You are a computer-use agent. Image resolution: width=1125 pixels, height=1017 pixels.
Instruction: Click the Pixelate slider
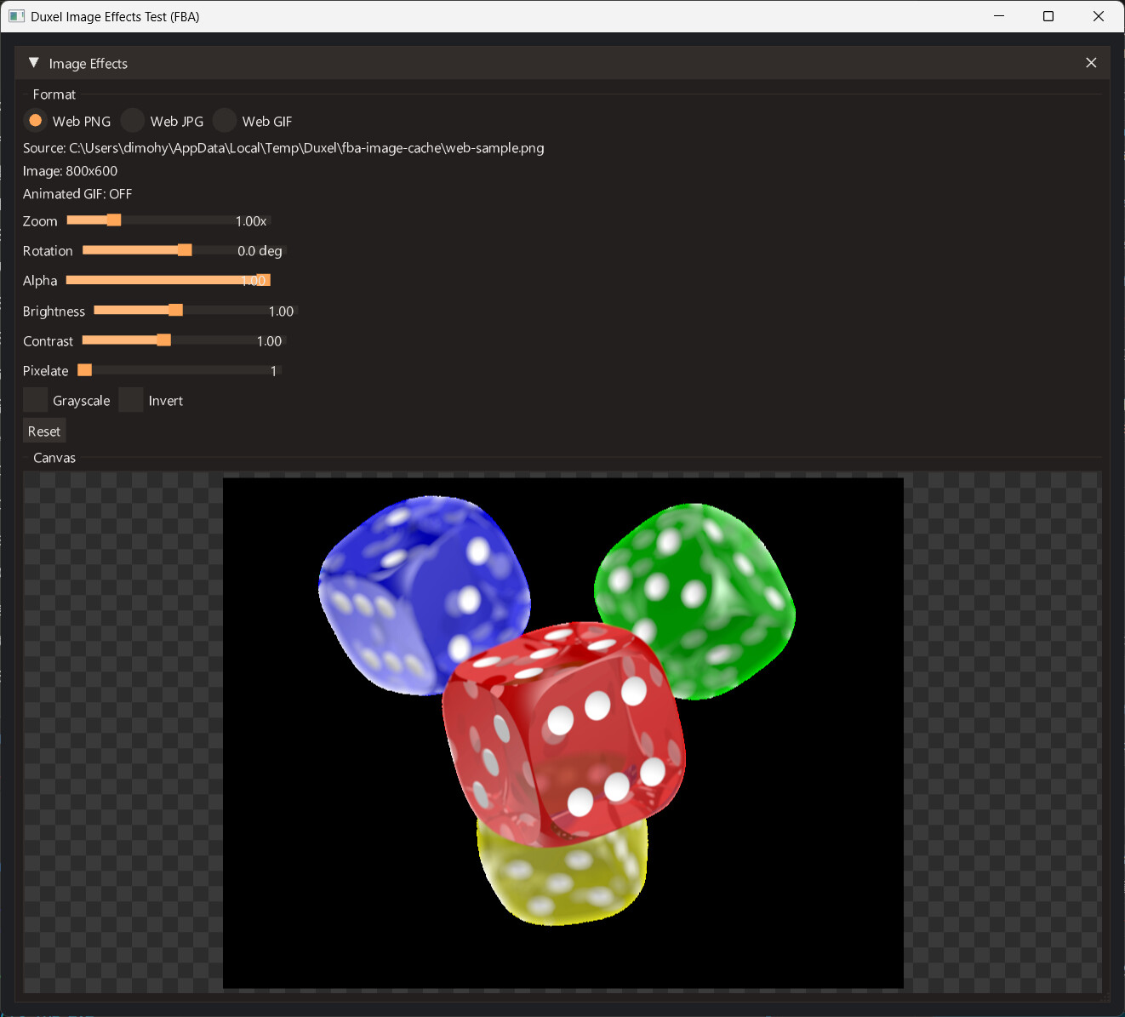[180, 370]
